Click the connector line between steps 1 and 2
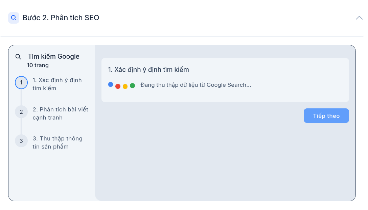 (21, 97)
